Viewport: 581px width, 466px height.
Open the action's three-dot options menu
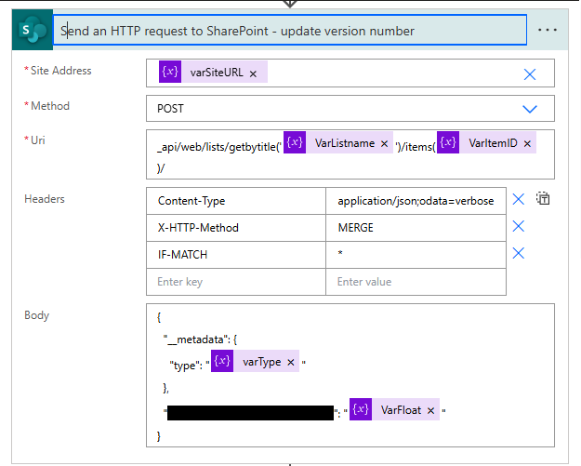point(548,30)
